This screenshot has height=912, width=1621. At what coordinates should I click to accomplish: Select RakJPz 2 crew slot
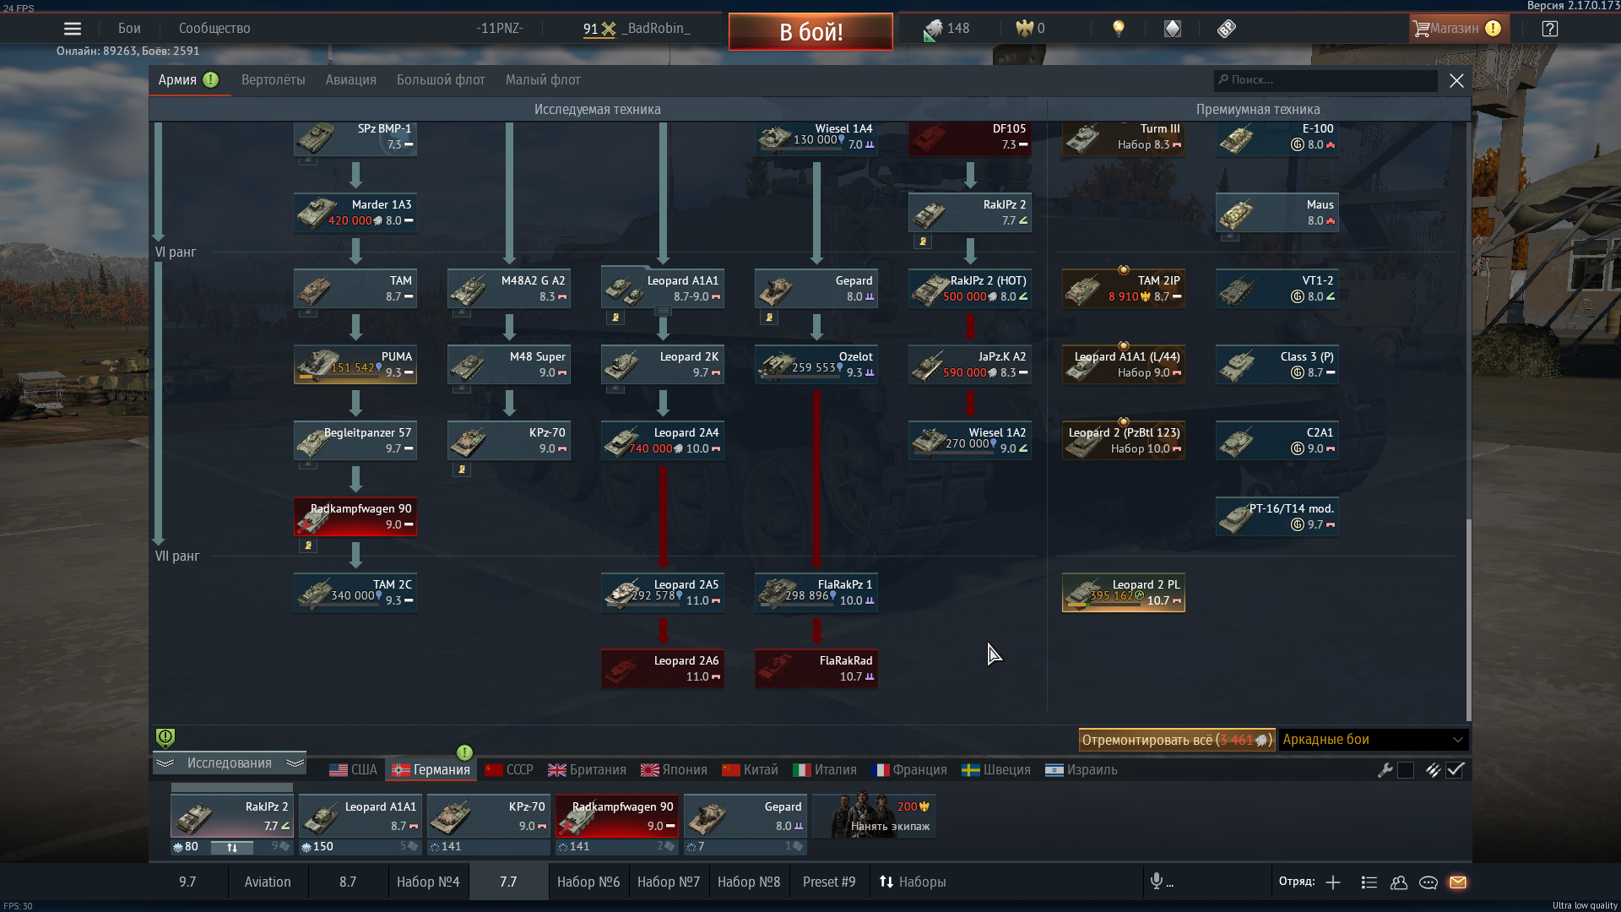[232, 816]
